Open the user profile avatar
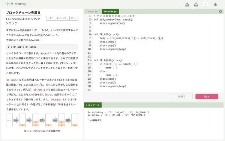The height and width of the screenshot is (141, 225). coord(205,4)
